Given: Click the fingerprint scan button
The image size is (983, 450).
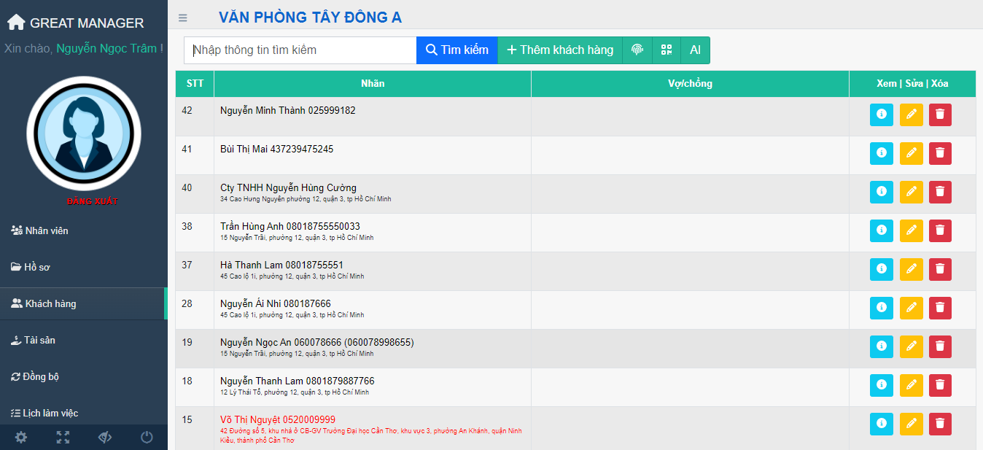Looking at the screenshot, I should (637, 50).
